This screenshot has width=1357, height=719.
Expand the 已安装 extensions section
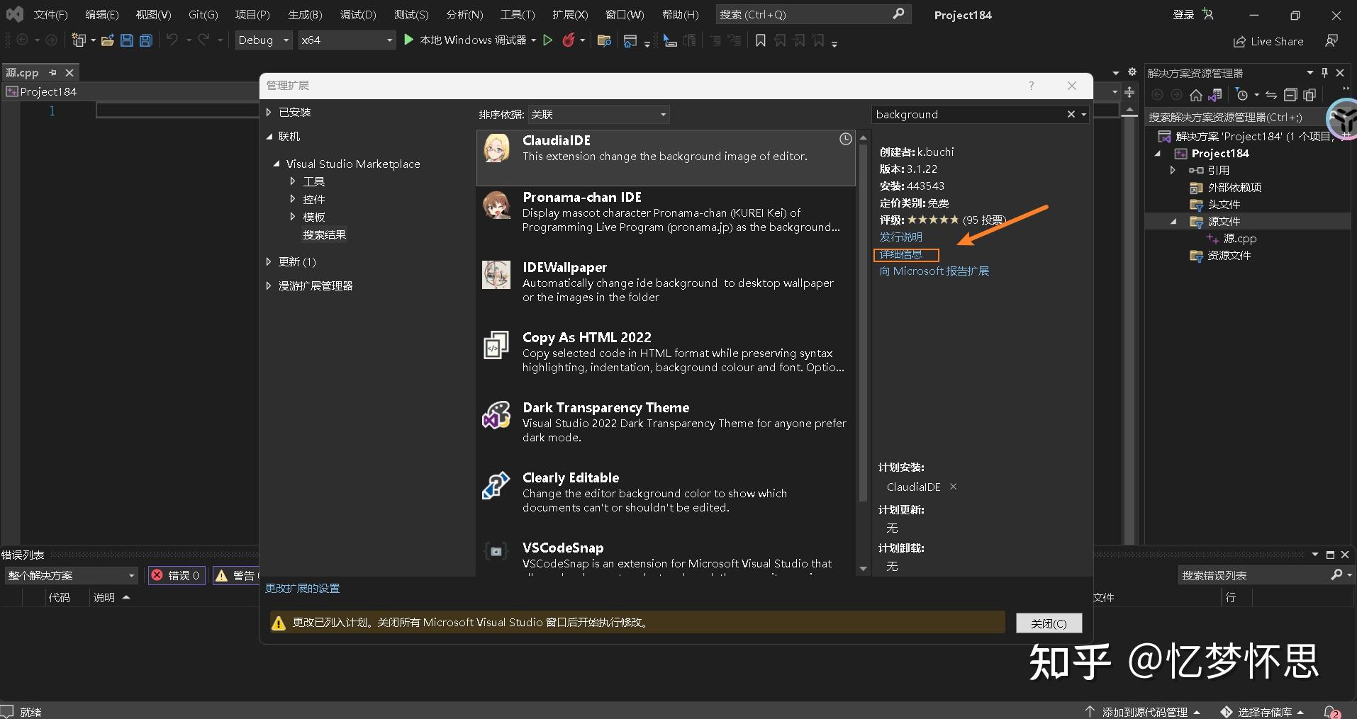269,111
